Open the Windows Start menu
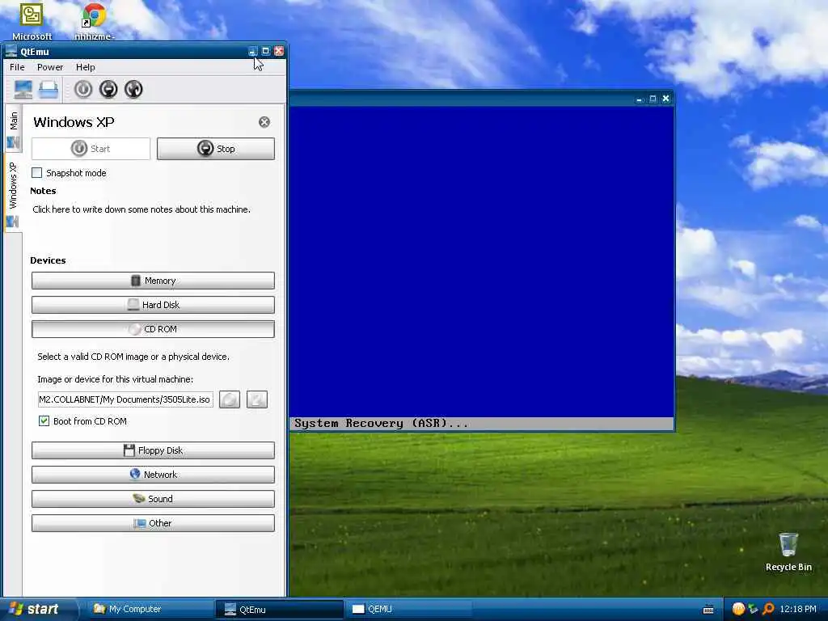The image size is (828, 621). [x=38, y=610]
